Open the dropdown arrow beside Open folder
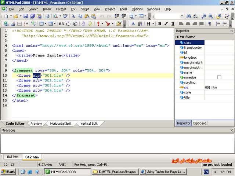 coord(20,16)
